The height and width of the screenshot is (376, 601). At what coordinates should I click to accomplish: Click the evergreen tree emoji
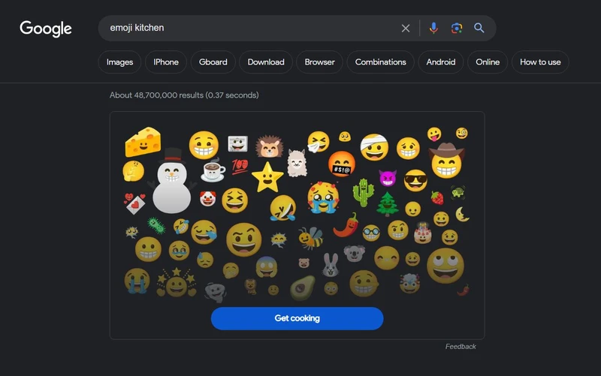388,204
